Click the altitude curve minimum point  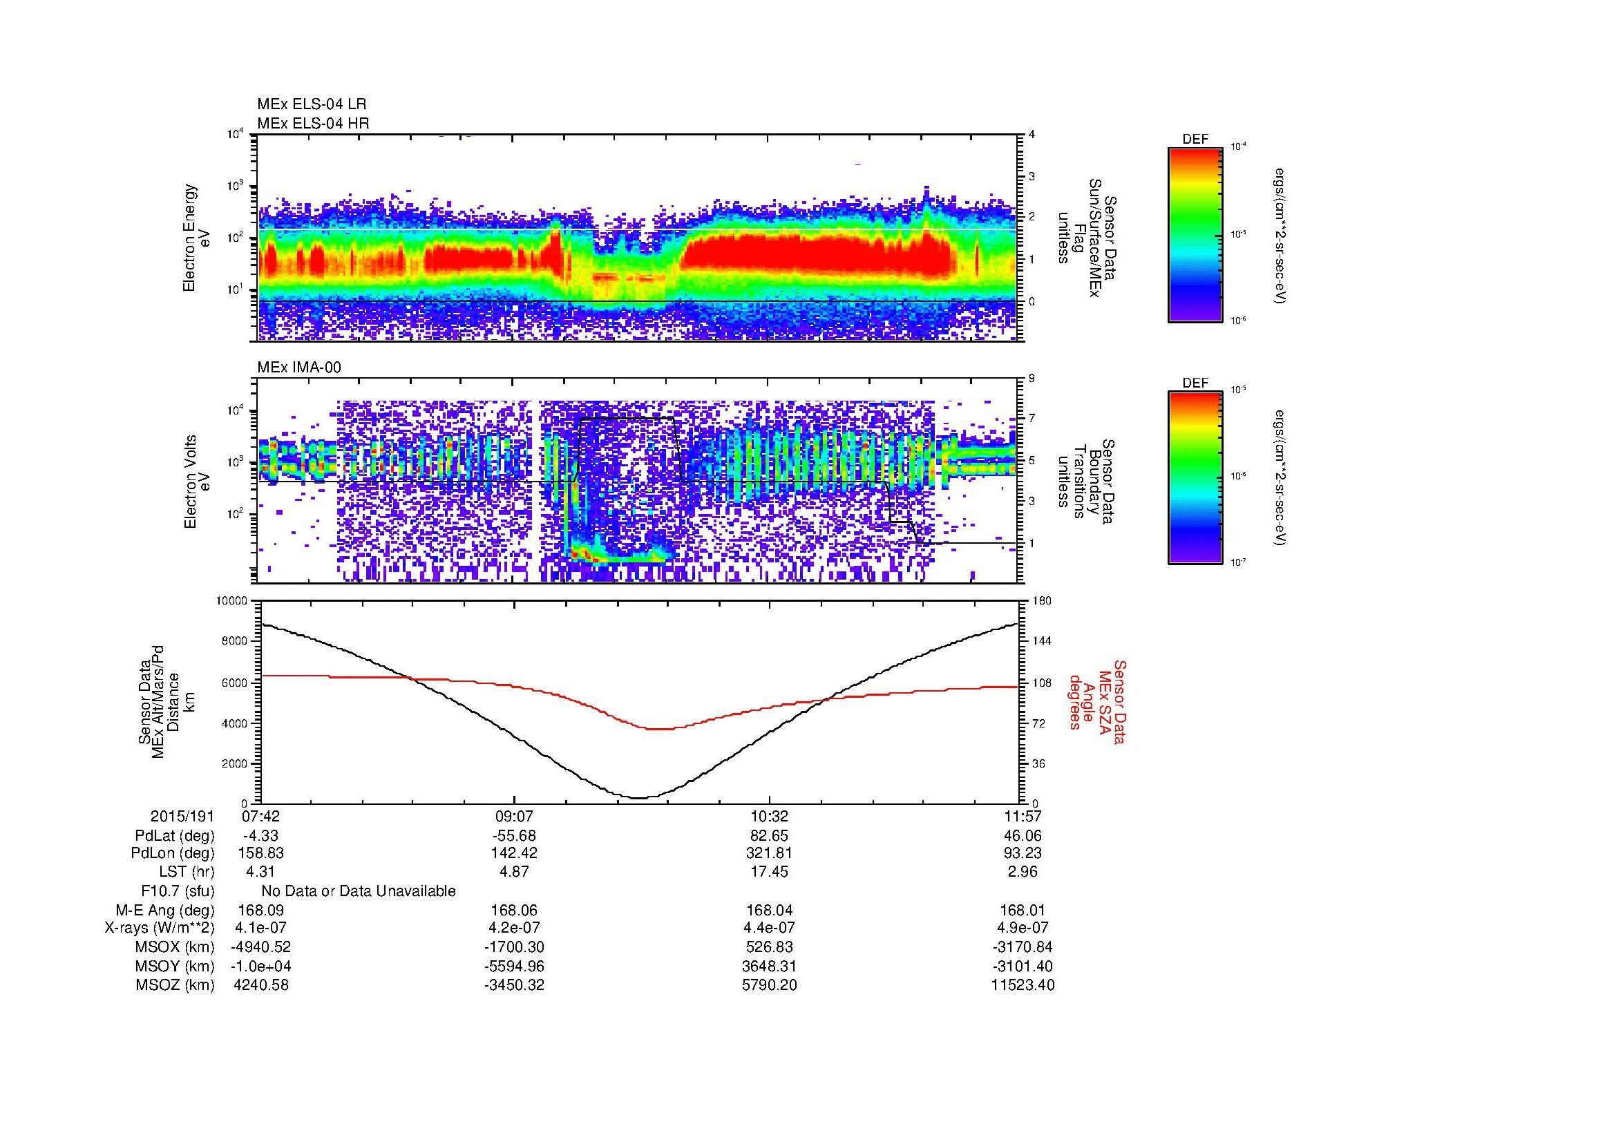(x=640, y=798)
